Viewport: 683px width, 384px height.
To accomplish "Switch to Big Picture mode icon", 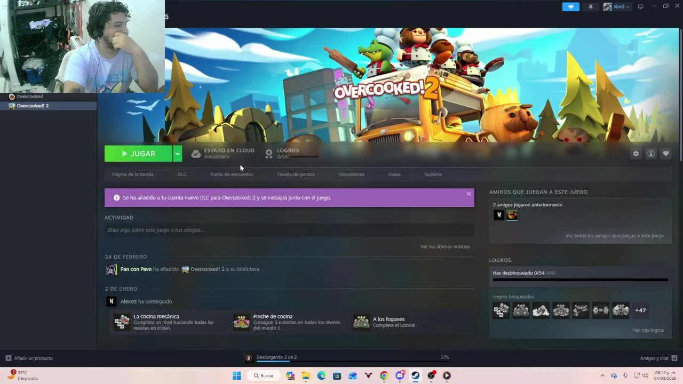I will pyautogui.click(x=641, y=7).
